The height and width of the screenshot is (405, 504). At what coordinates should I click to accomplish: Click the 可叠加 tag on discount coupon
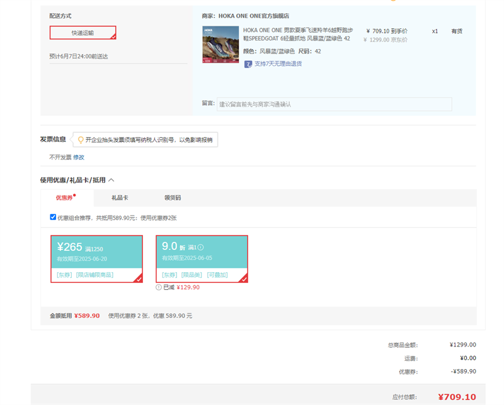coord(217,275)
